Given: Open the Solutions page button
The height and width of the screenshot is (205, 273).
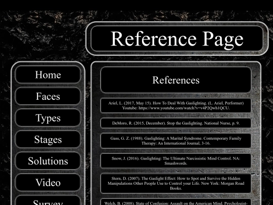Looking at the screenshot, I should [48, 161].
